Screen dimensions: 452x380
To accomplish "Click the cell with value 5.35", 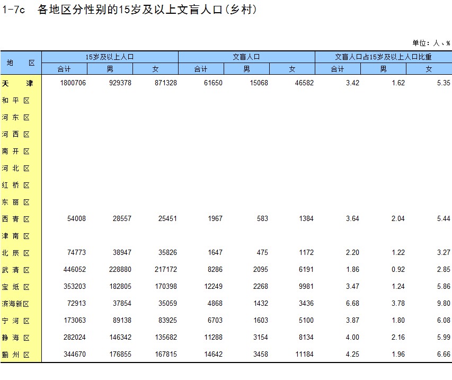I will point(444,83).
